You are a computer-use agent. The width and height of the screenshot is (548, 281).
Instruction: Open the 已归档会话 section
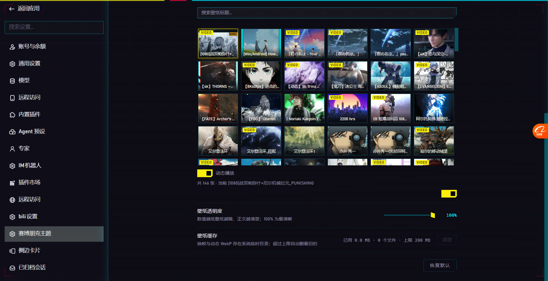coord(54,268)
